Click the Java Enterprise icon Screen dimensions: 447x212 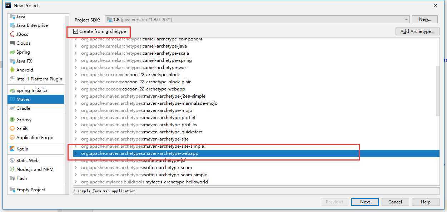coord(12,25)
